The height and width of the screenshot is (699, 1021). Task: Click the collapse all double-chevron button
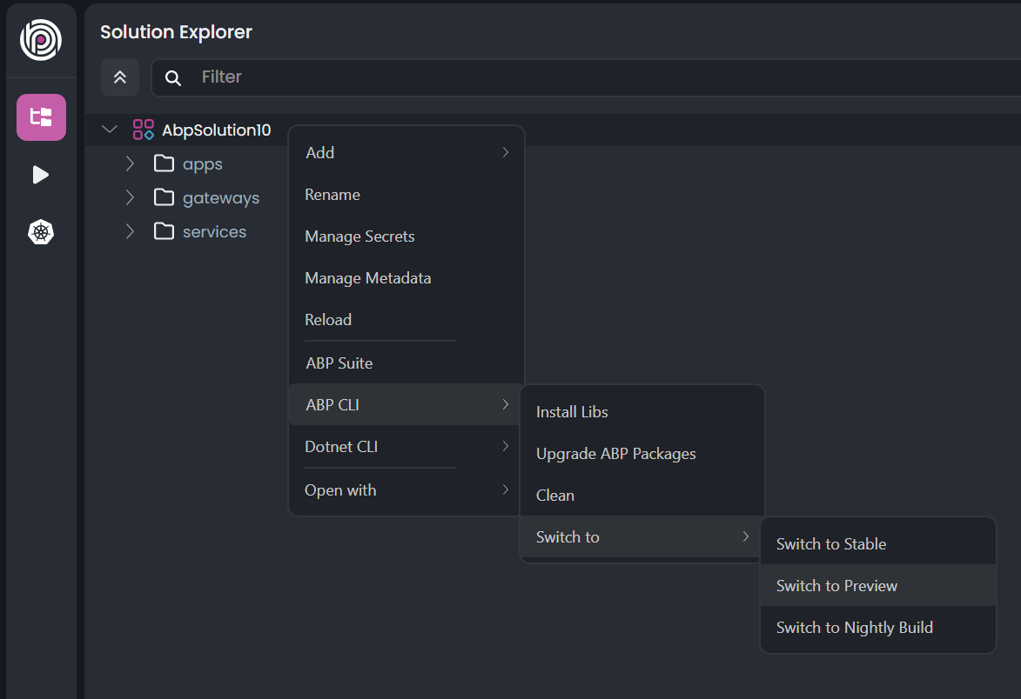120,77
